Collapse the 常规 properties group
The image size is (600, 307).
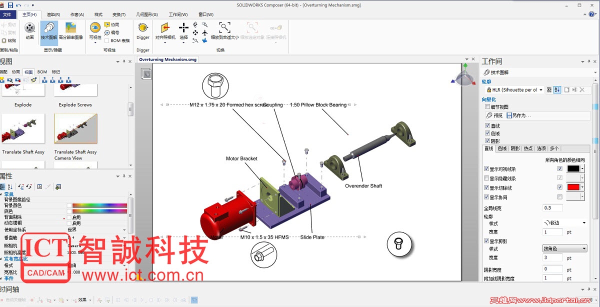[x=1, y=194]
